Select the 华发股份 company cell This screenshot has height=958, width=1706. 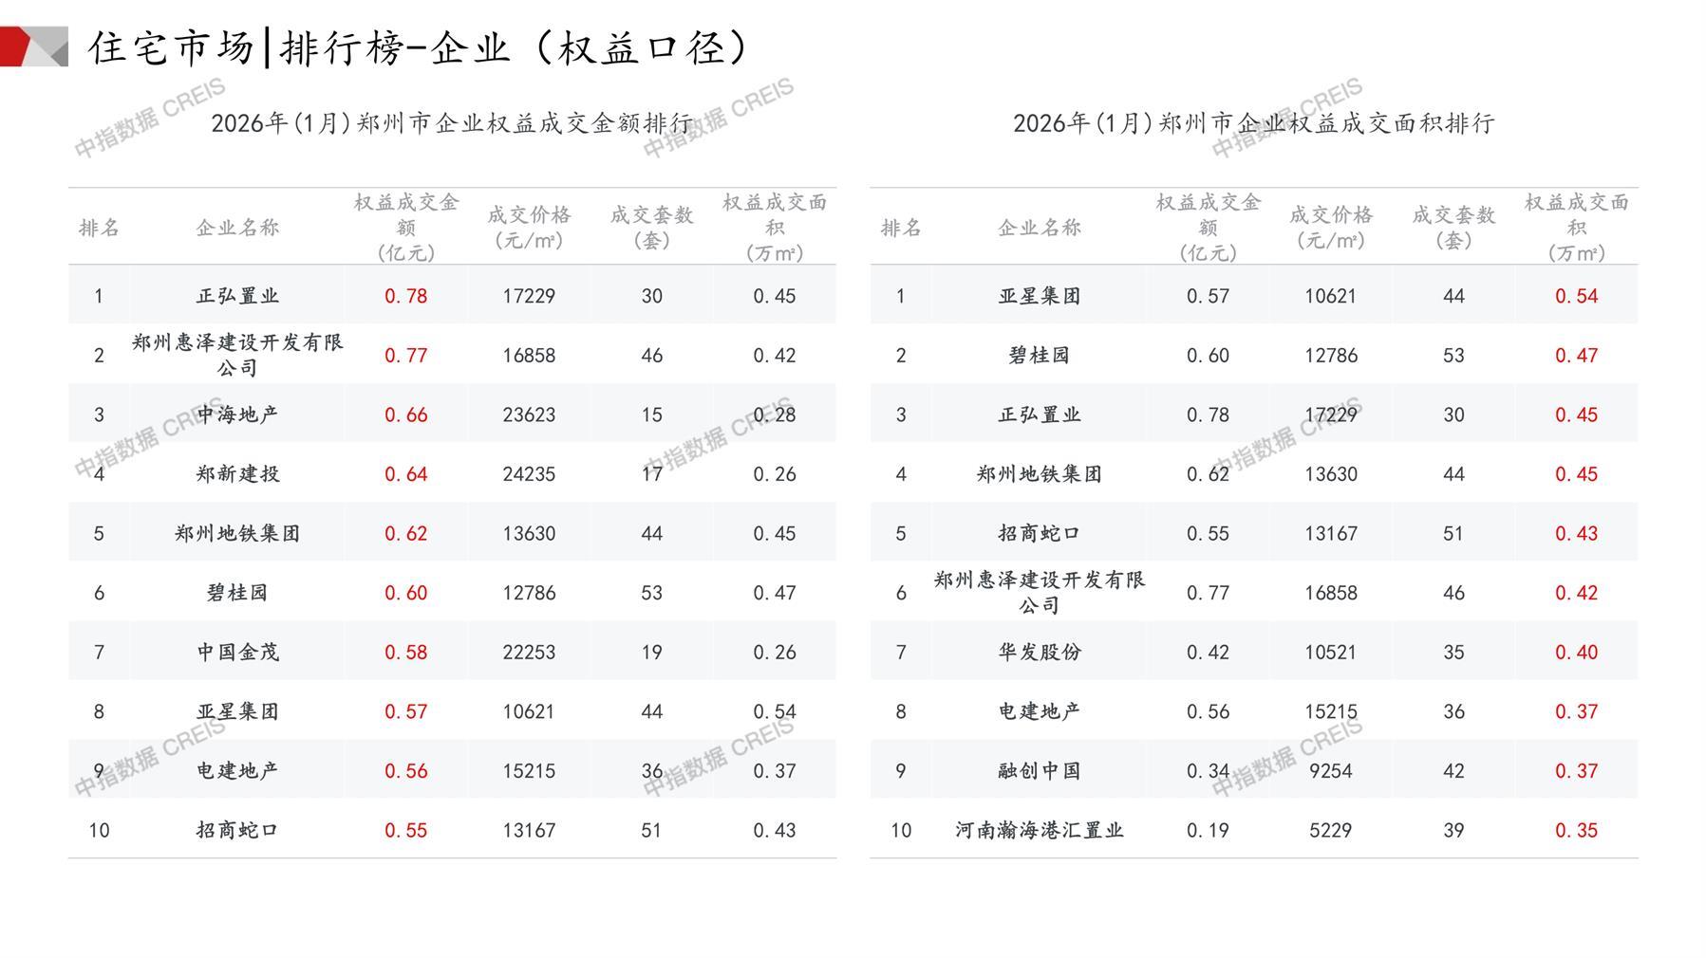coord(1040,653)
